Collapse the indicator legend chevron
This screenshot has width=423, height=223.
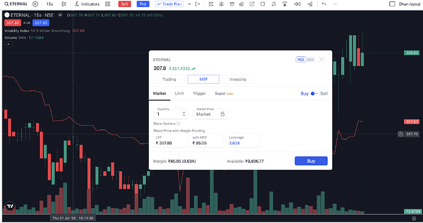point(9,44)
